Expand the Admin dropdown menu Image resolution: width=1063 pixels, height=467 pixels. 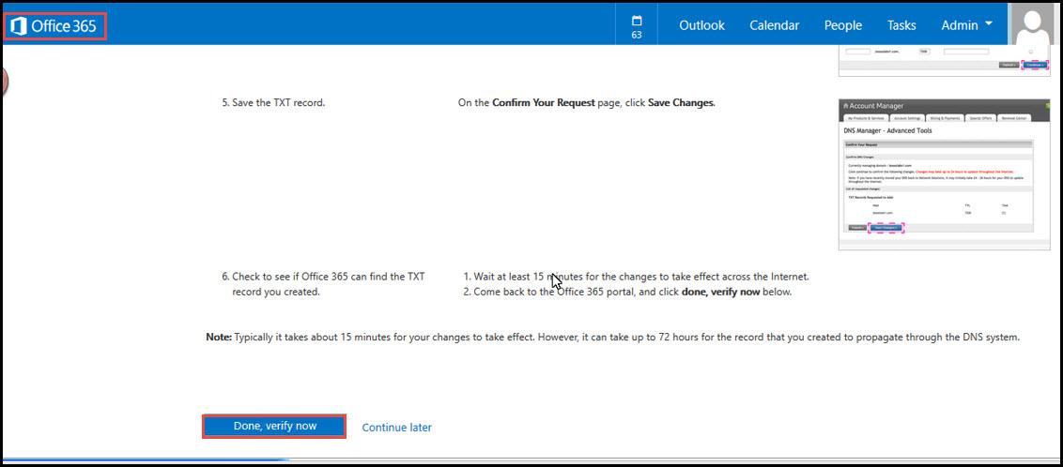point(966,25)
